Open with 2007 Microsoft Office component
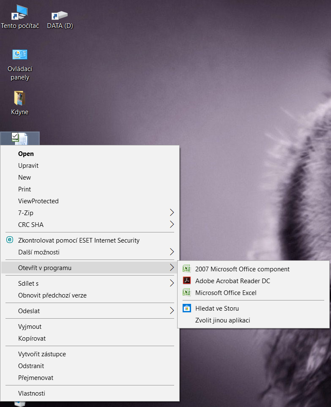Viewport: 331px width, 407px height. 253,269
